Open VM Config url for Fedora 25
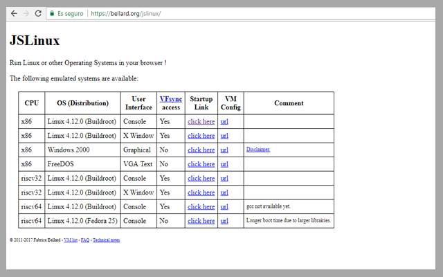 pos(224,221)
